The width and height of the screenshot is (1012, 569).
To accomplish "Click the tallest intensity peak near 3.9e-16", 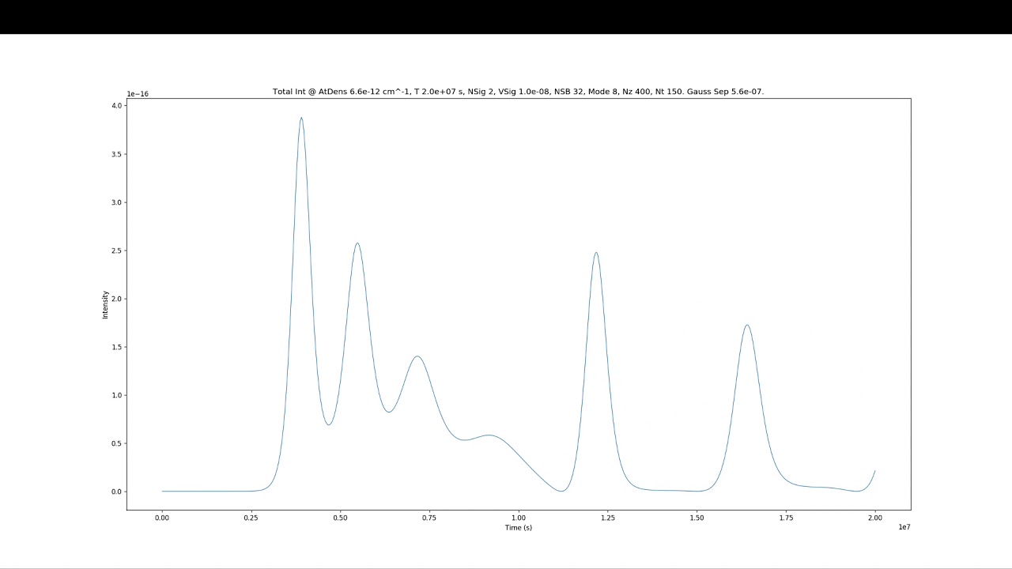I will [x=301, y=118].
